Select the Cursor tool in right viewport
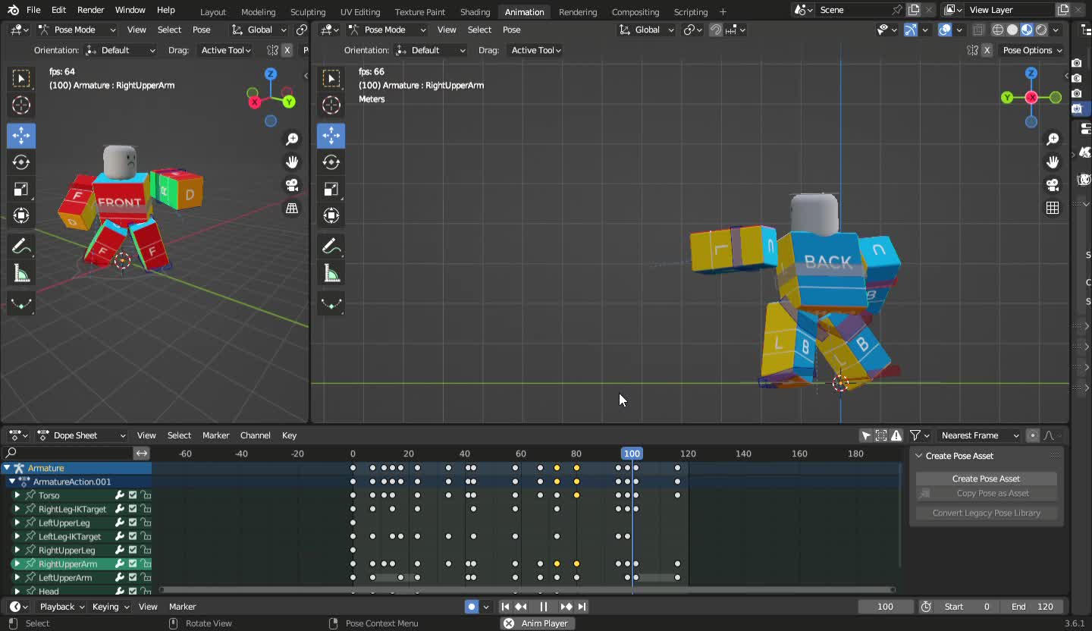This screenshot has width=1092, height=631. tap(331, 105)
